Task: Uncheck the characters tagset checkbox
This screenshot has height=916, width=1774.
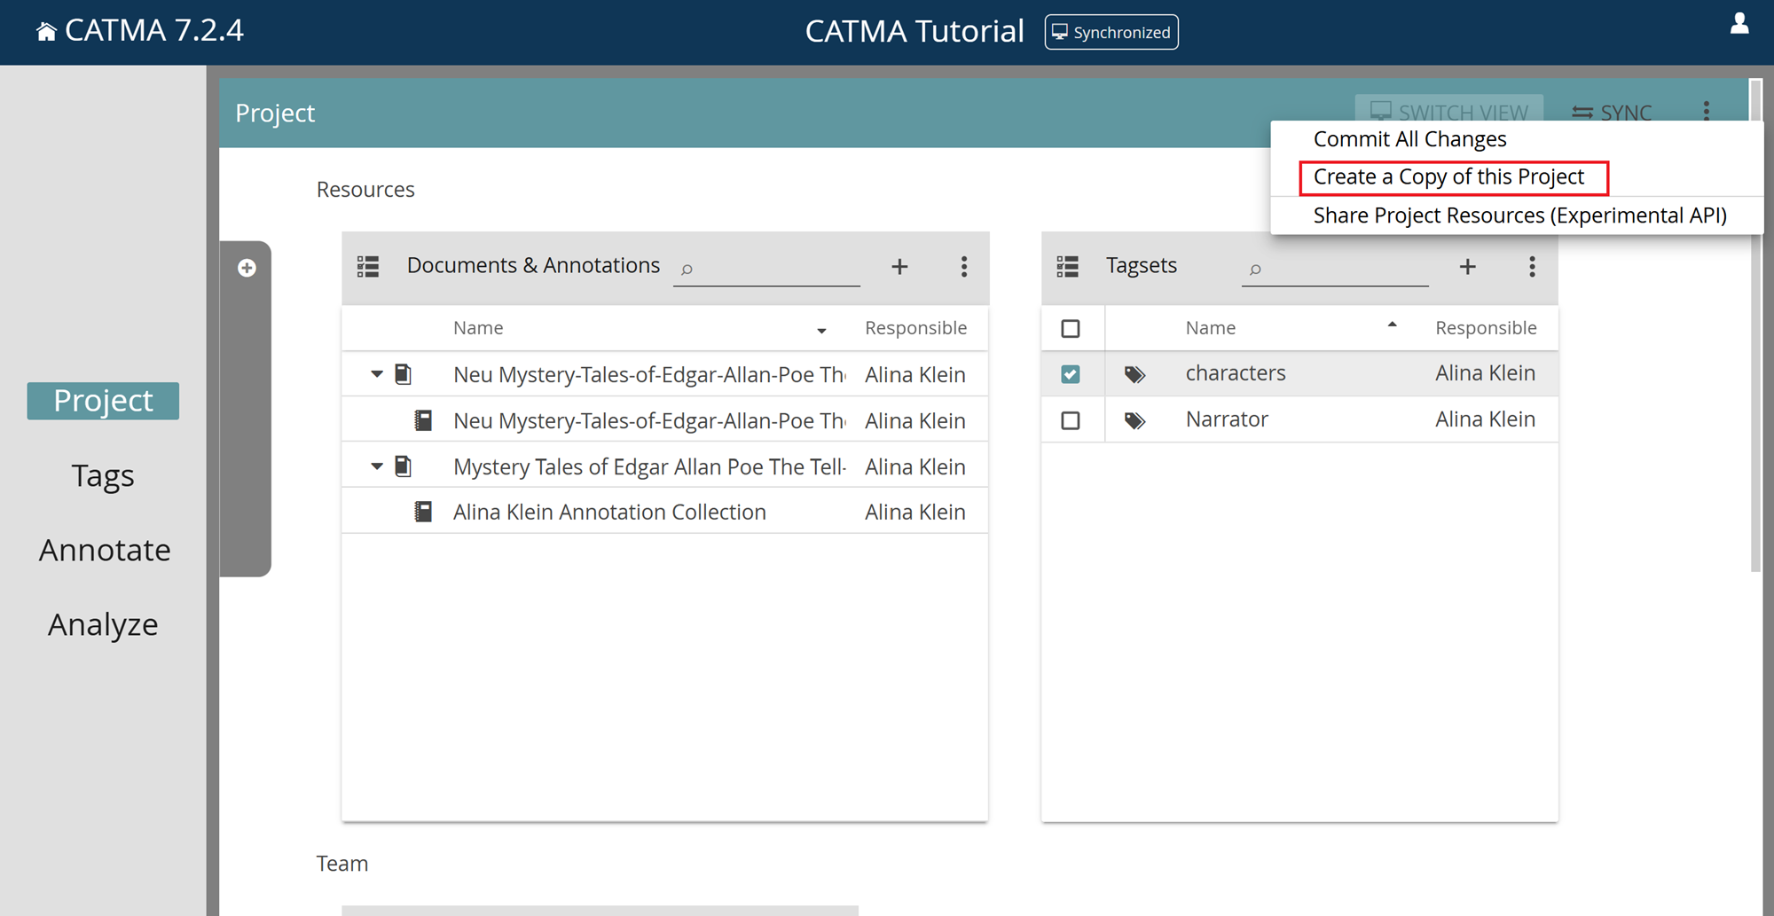Action: pos(1071,373)
